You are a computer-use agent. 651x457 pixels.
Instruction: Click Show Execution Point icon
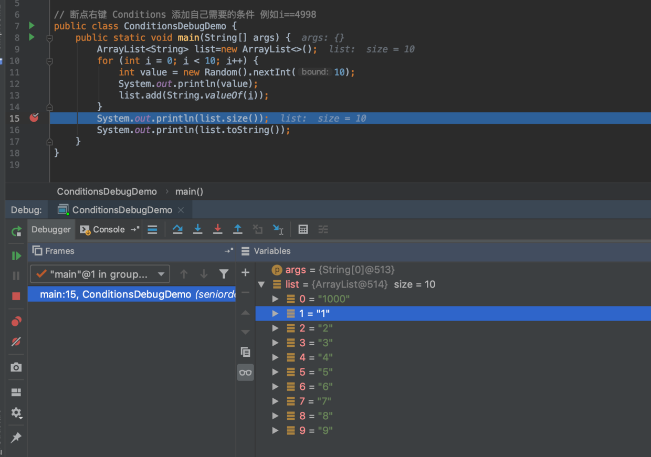(152, 229)
